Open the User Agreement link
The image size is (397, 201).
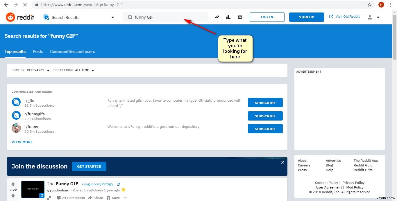(329, 187)
